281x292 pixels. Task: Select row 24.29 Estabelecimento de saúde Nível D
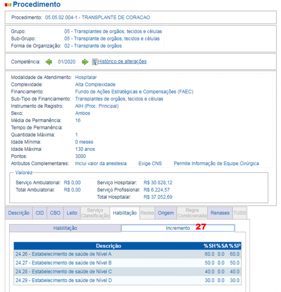[x=63, y=280]
